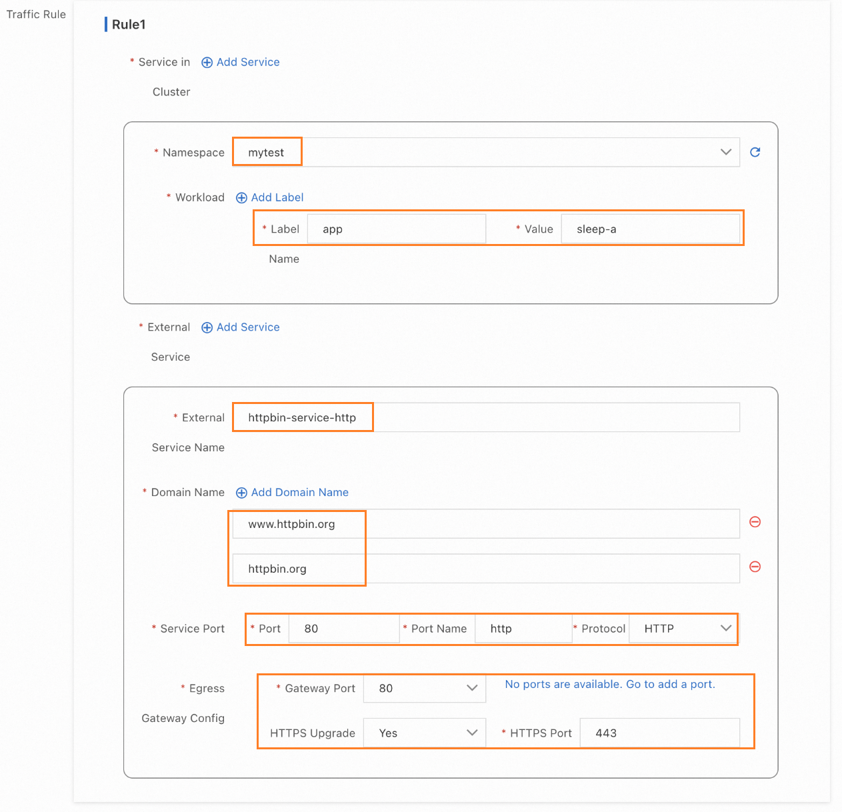
Task: Click the Service Port number field
Action: (343, 629)
